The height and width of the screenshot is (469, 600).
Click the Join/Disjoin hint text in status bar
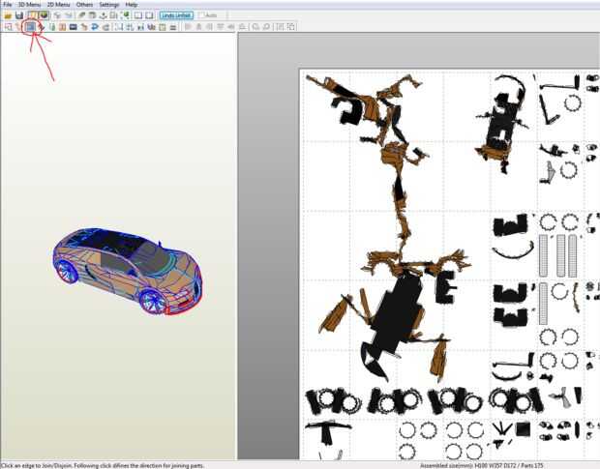103,465
